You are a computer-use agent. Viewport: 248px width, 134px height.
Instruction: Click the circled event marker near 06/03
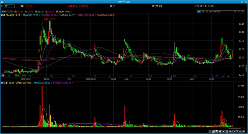195,76
